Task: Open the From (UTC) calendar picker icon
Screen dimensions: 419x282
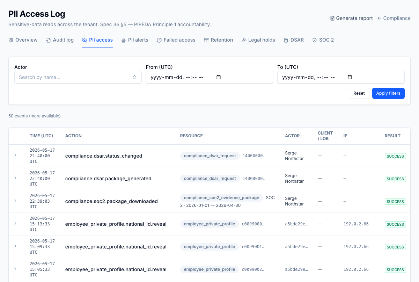Action: coord(219,77)
